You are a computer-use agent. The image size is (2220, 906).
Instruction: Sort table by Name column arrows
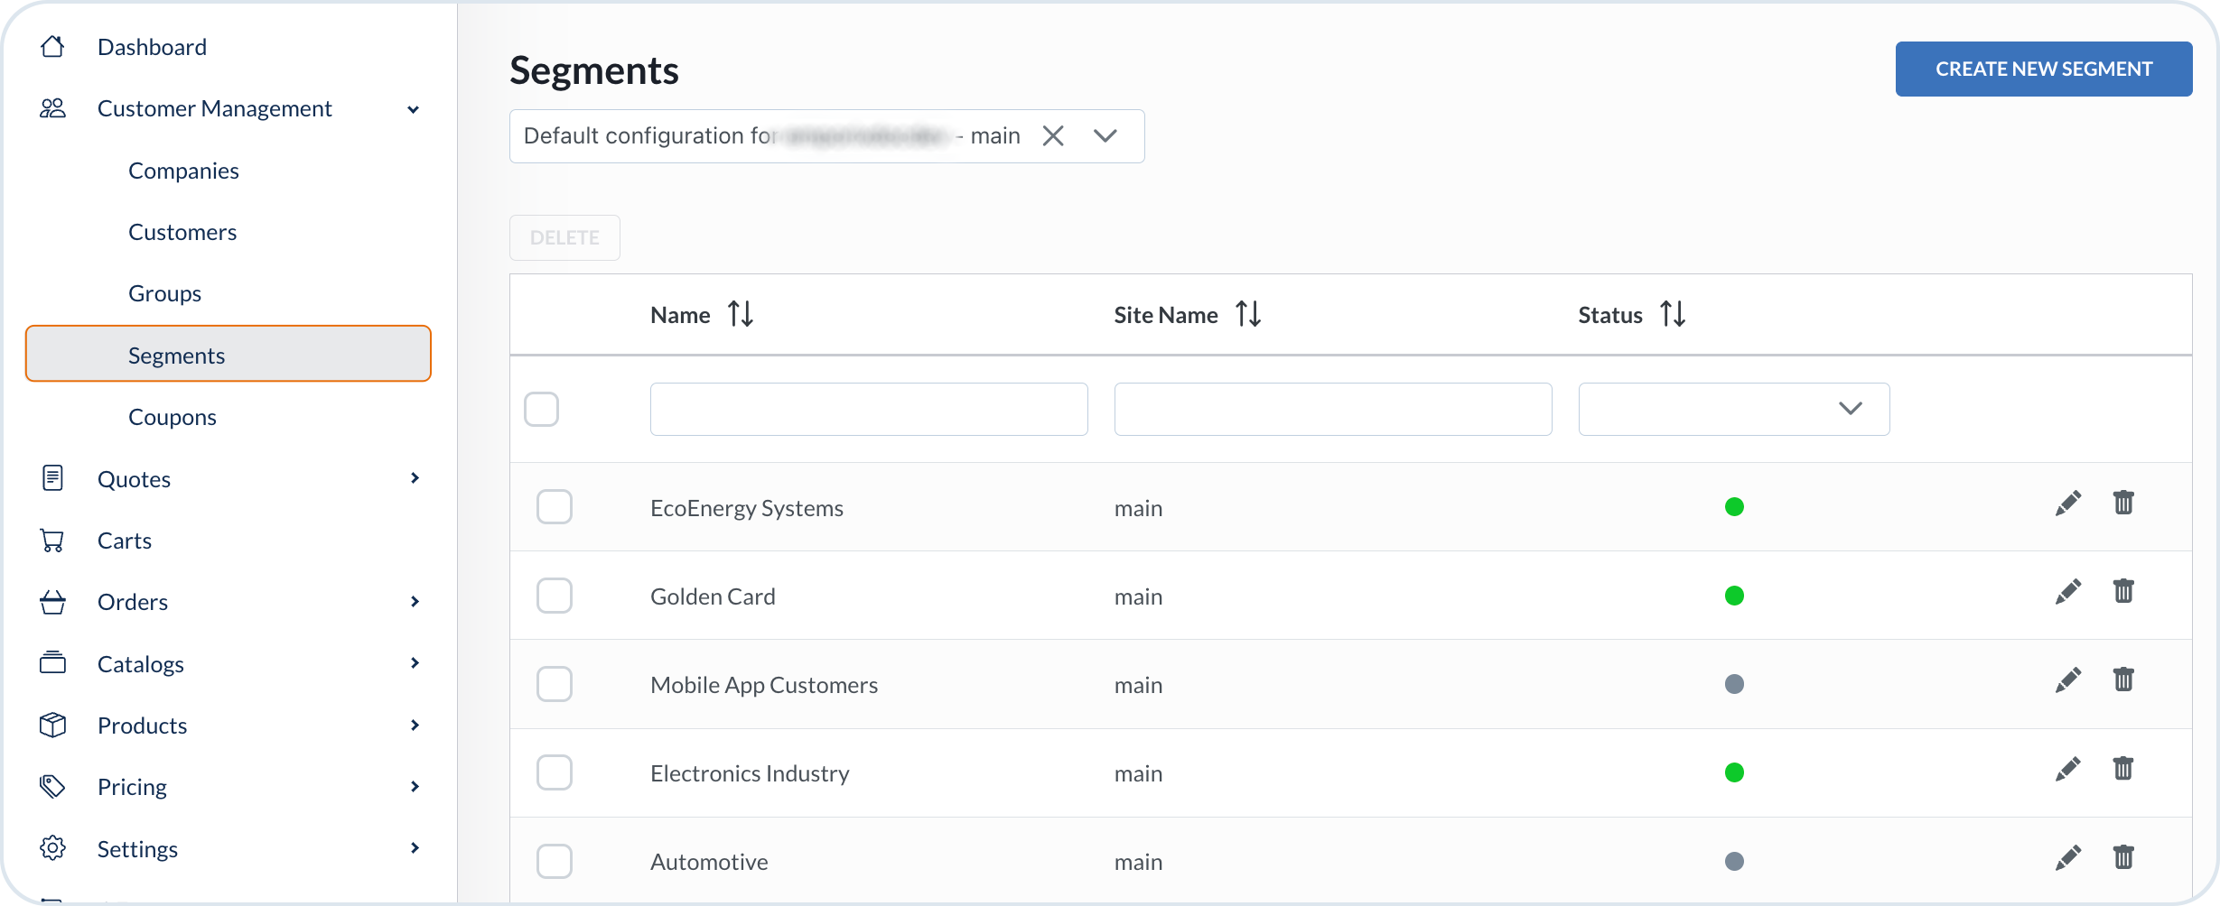[741, 314]
